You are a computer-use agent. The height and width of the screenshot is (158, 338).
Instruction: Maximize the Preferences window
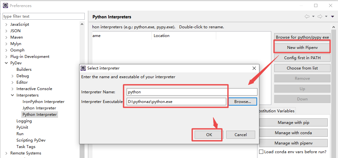click(316, 5)
